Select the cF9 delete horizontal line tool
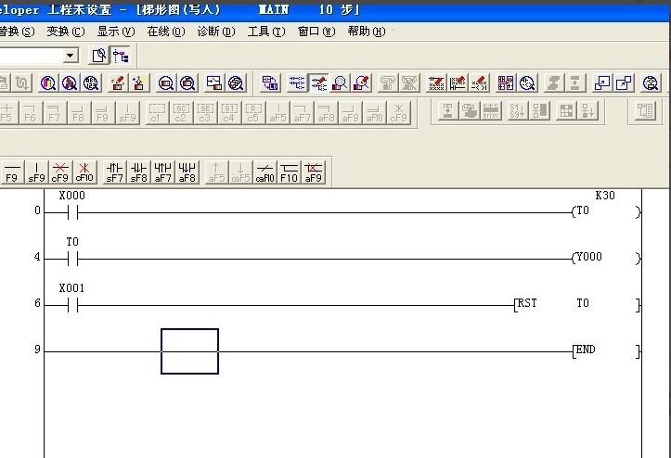Viewport: 671px width, 458px height. pos(60,172)
